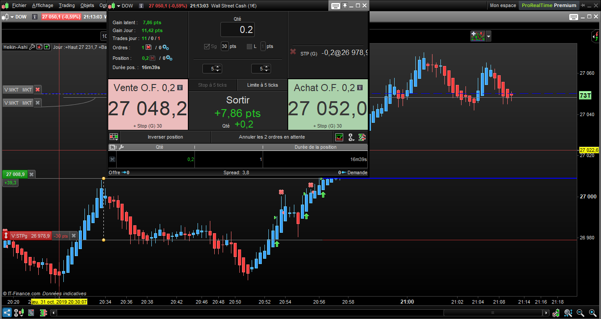The width and height of the screenshot is (601, 319).
Task: Enable the L limit checkbox
Action: (x=249, y=47)
